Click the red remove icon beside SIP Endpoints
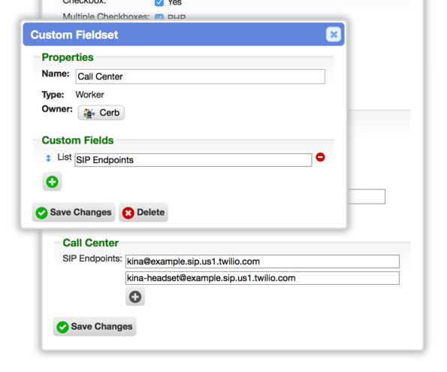 [320, 157]
